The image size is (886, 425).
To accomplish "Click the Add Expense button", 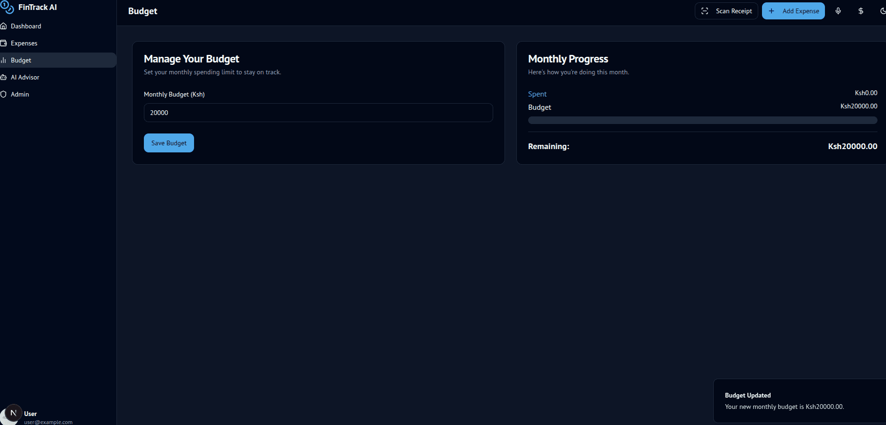I will (x=793, y=11).
